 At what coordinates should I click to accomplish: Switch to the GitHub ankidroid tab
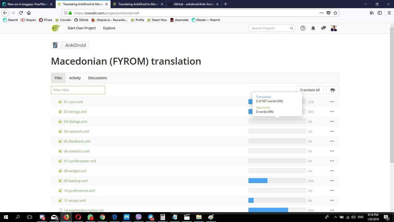coord(194,4)
